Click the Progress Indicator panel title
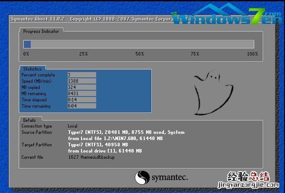Image resolution: width=285 pixels, height=193 pixels. (42, 31)
